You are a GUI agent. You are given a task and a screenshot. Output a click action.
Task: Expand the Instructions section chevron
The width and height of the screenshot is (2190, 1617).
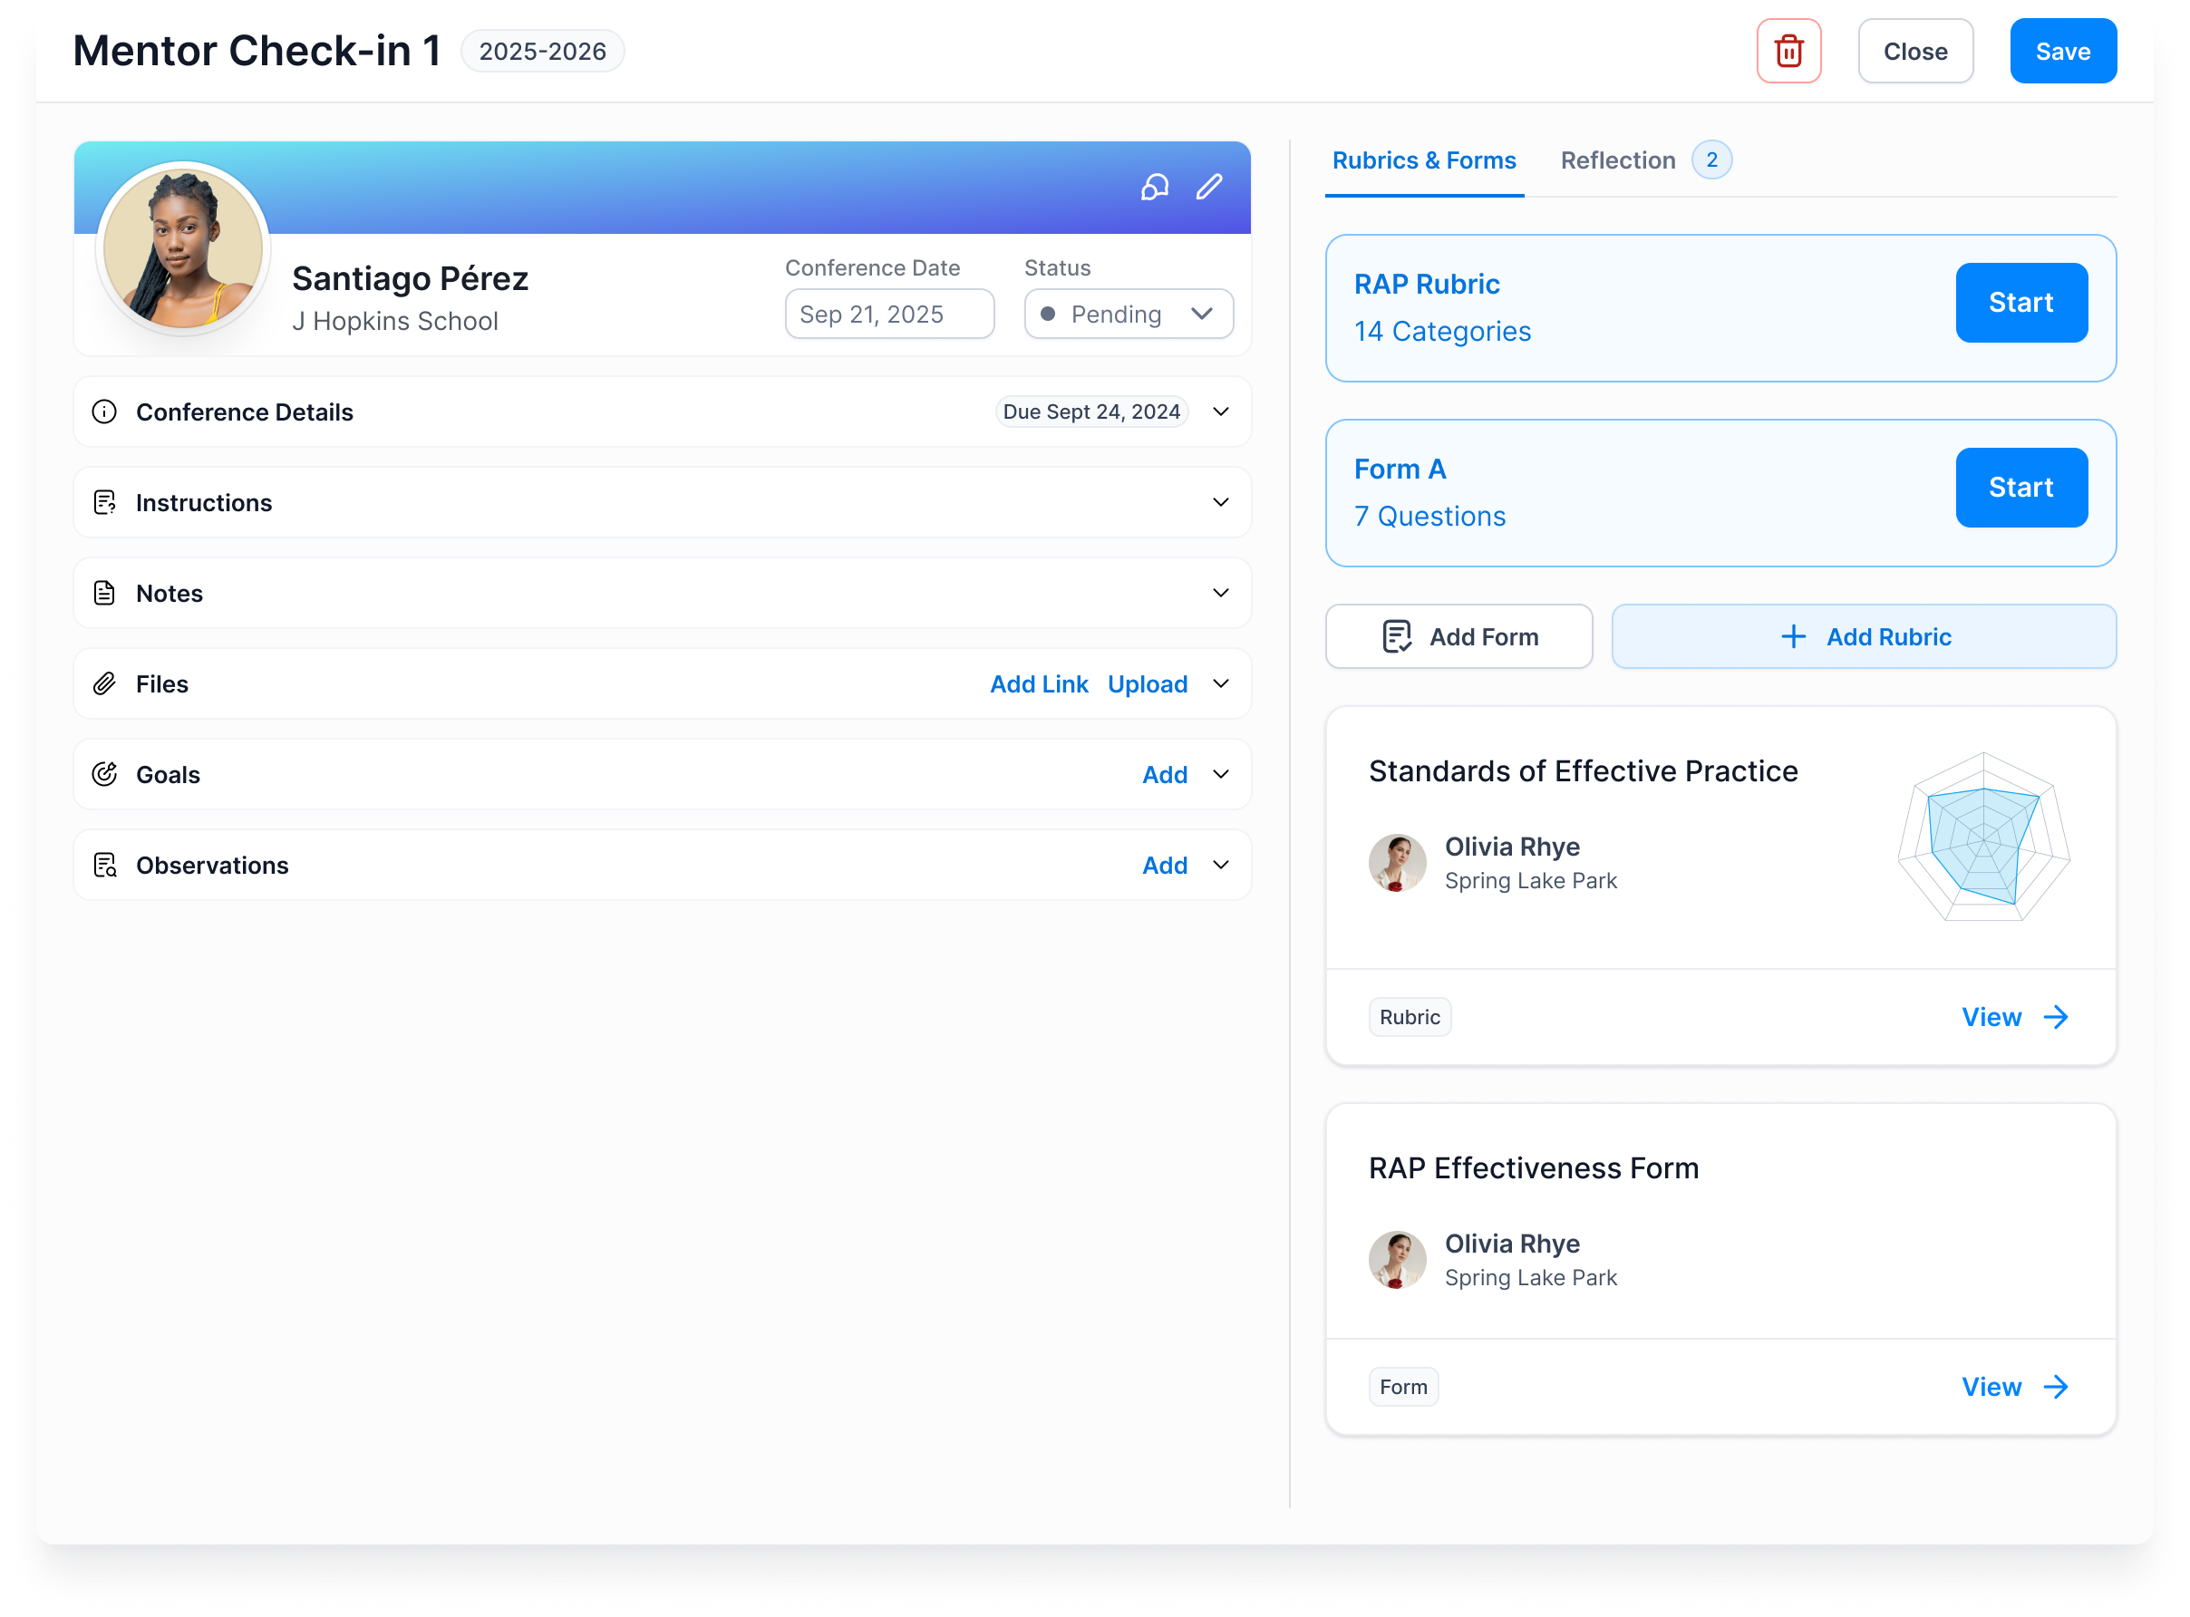coord(1220,503)
